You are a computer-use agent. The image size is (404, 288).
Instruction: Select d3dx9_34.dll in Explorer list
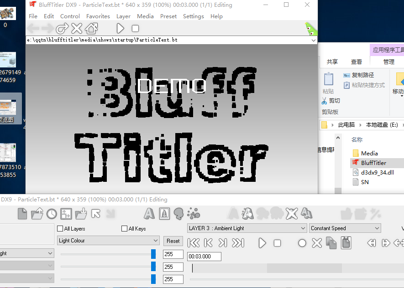[x=377, y=172]
